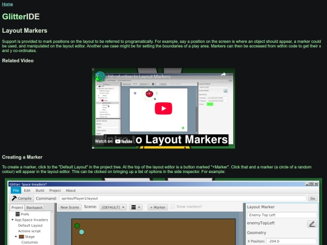
Task: Click the Related Video heading
Action: click(18, 60)
